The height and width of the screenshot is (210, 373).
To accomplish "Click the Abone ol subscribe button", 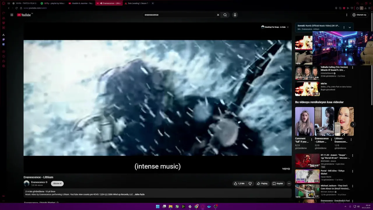I will coord(57,183).
